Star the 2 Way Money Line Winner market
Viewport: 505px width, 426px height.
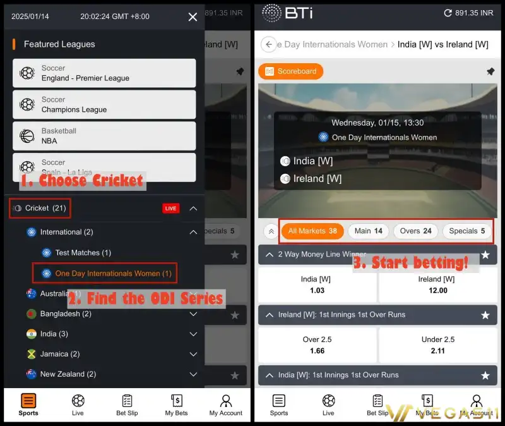pyautogui.click(x=485, y=255)
